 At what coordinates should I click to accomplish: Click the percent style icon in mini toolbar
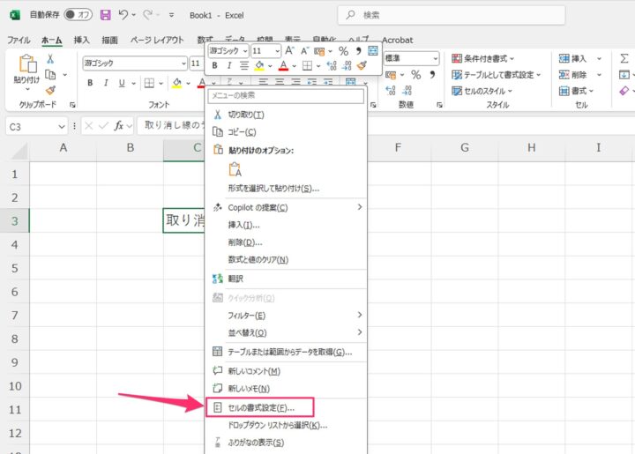tap(343, 51)
